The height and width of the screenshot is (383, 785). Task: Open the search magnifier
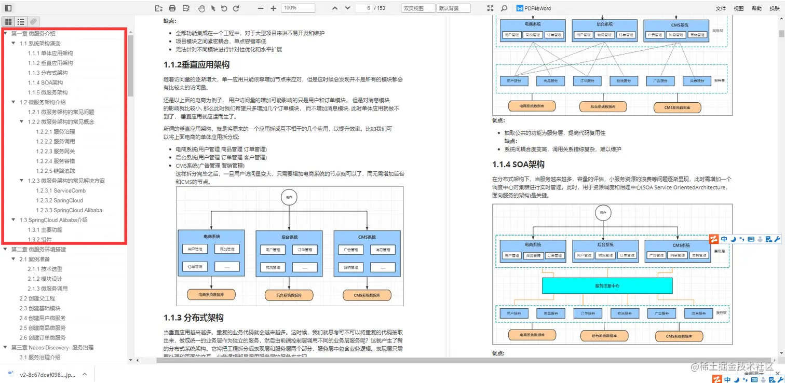click(x=504, y=8)
